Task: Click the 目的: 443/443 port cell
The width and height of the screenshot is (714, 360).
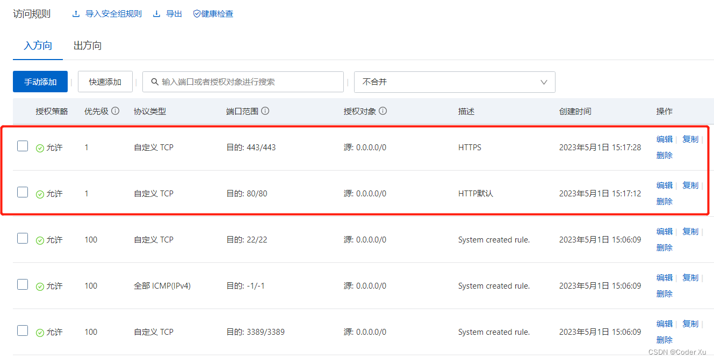Action: pos(251,148)
